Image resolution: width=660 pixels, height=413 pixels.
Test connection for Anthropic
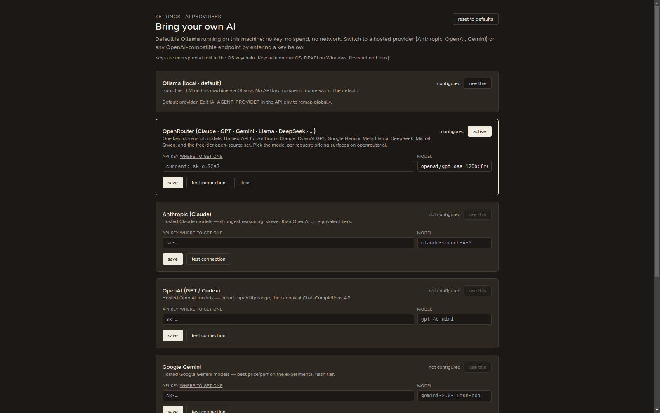click(x=208, y=259)
